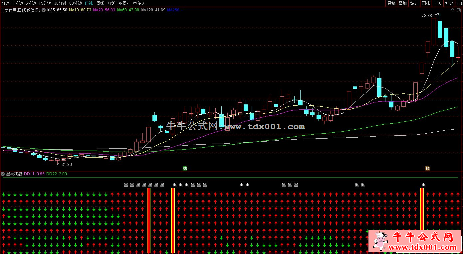Expand the main chart indicator dropdown arrow
The width and height of the screenshot is (463, 254).
point(44,10)
